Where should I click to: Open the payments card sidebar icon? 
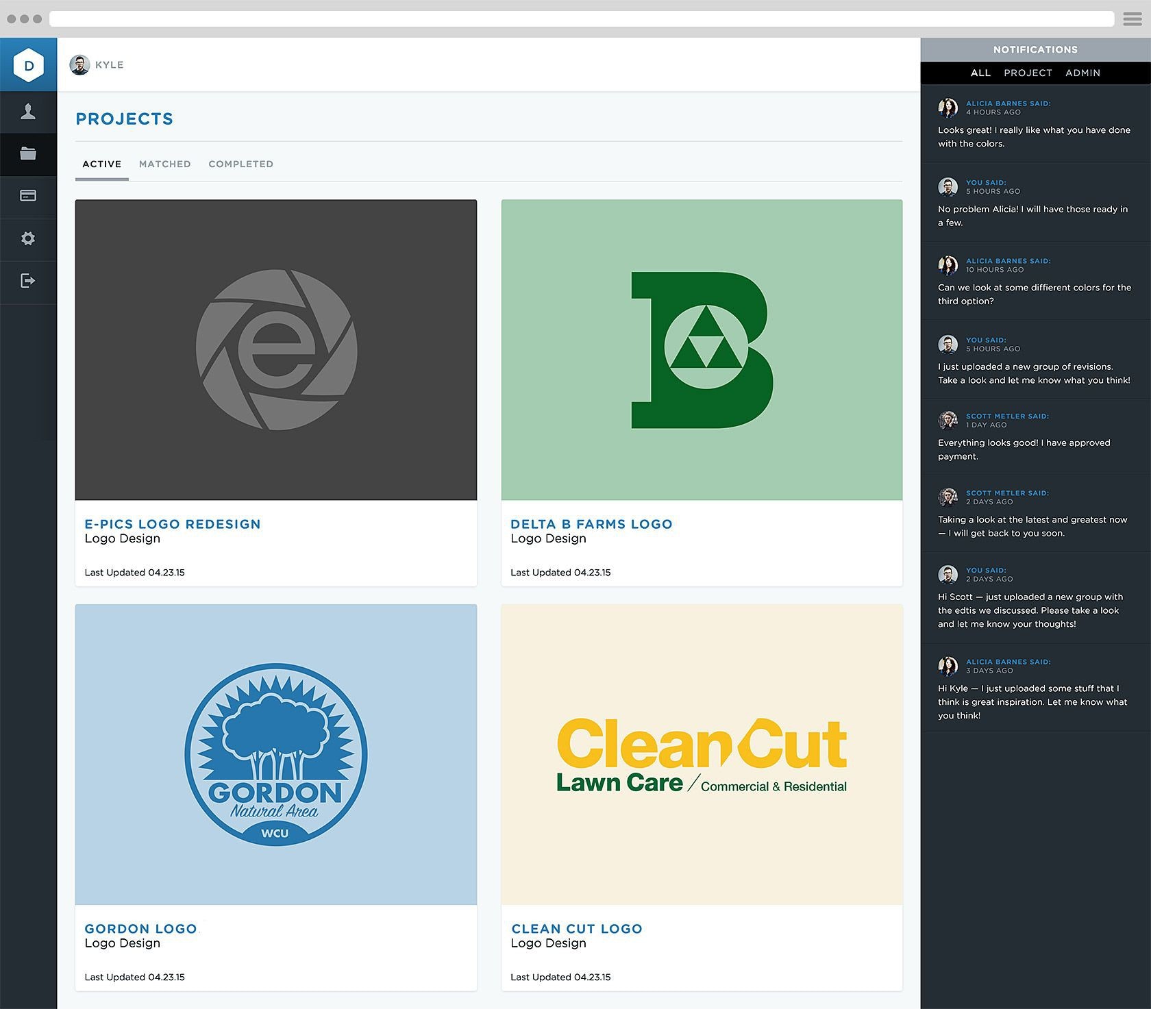[x=28, y=196]
